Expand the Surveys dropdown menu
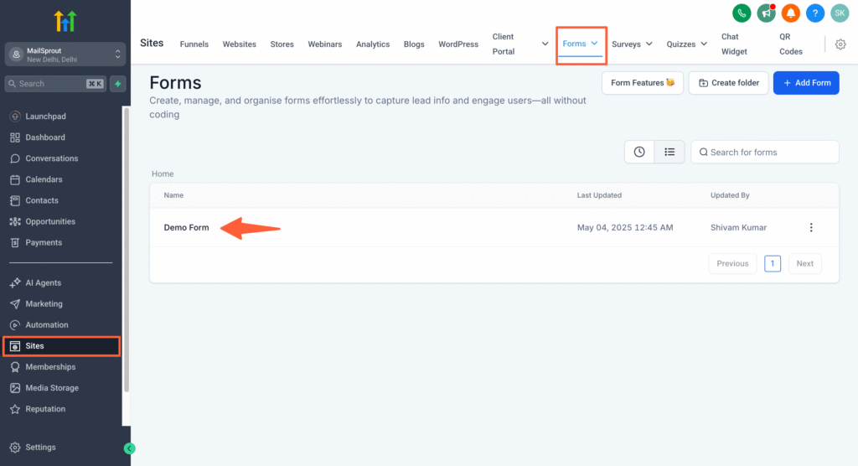Image resolution: width=858 pixels, height=466 pixels. tap(632, 44)
